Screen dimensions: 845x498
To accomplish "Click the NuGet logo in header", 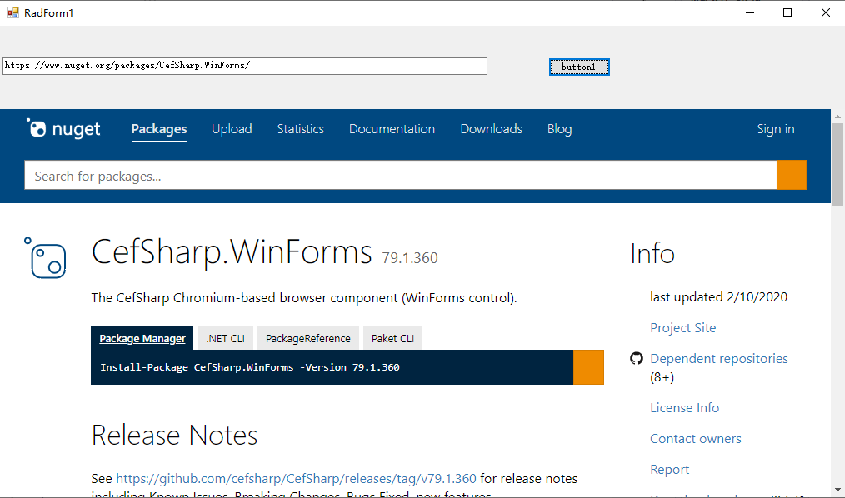I will pos(63,129).
